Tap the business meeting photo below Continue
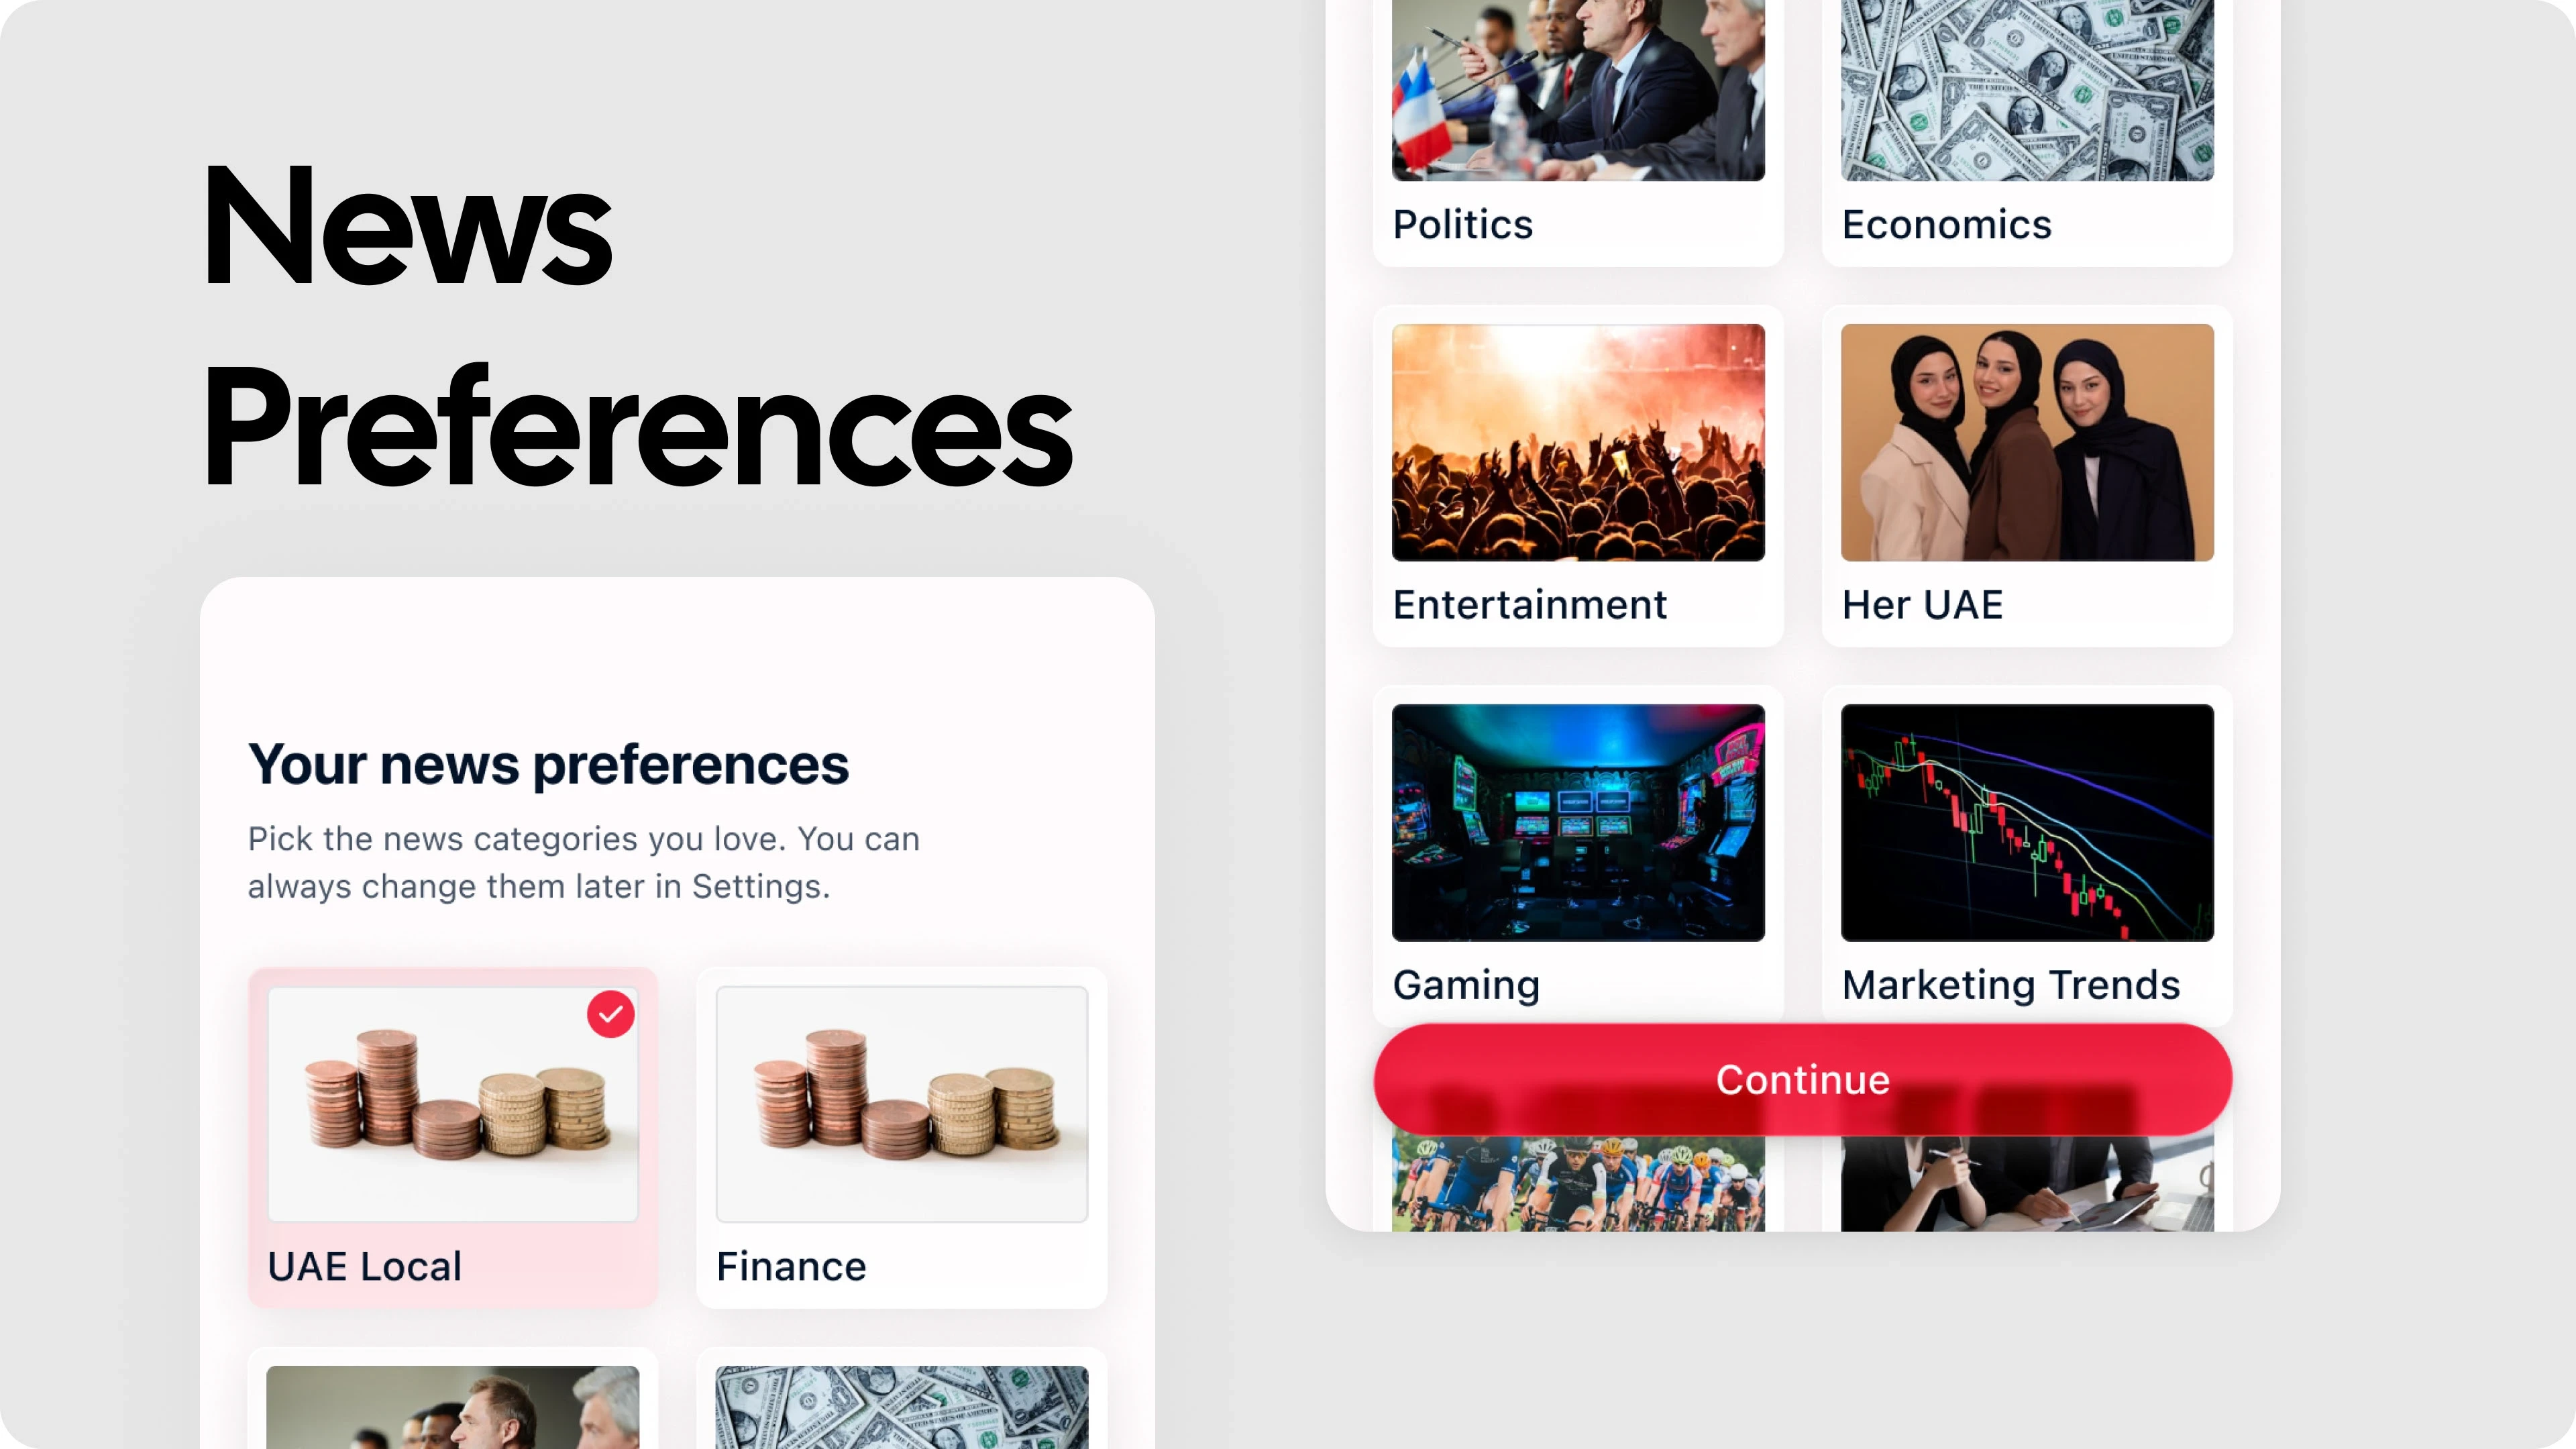This screenshot has width=2576, height=1449. [2027, 1184]
